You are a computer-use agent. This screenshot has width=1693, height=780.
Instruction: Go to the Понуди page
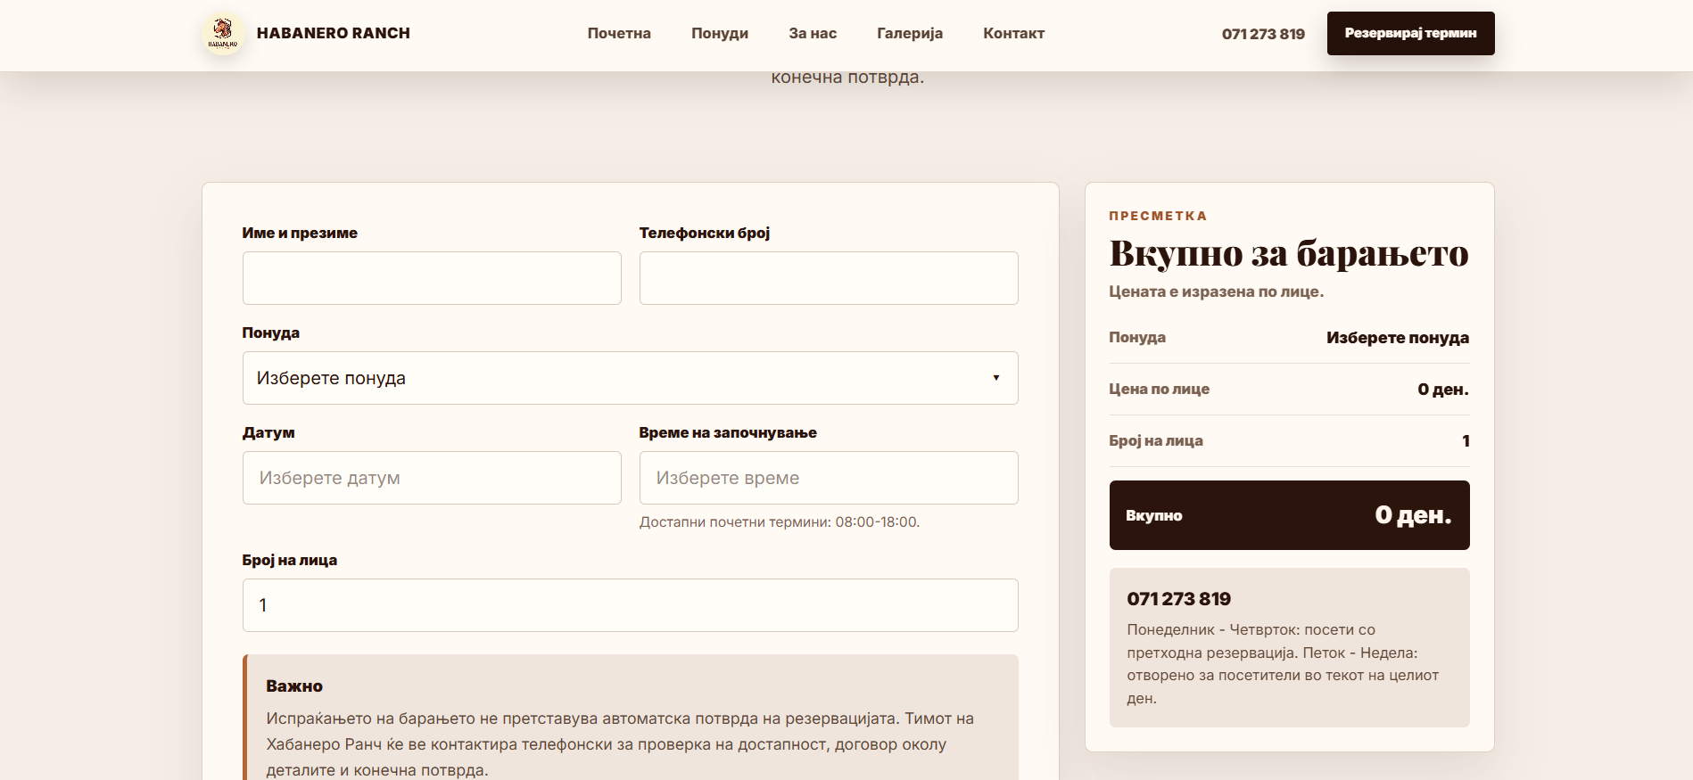click(720, 33)
